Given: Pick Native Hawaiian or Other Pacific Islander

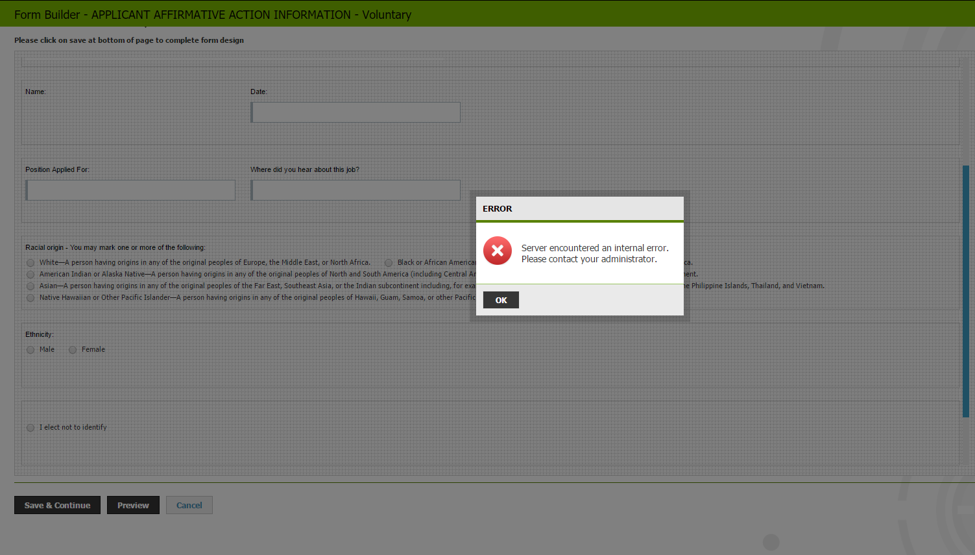Looking at the screenshot, I should pyautogui.click(x=30, y=298).
